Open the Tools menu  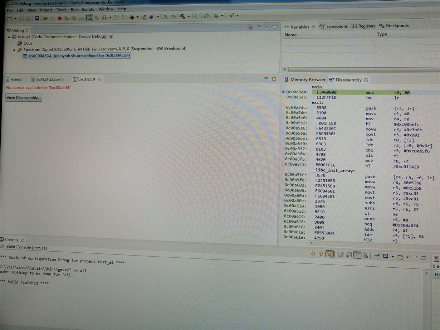(x=62, y=10)
